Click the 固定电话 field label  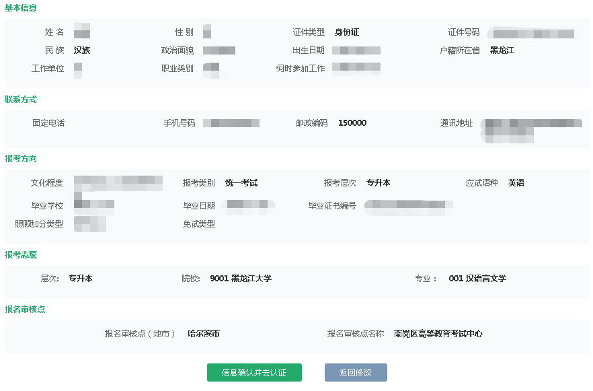[48, 123]
